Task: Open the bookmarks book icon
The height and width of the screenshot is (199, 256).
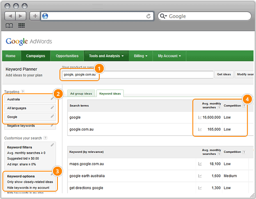Action: click(9, 25)
